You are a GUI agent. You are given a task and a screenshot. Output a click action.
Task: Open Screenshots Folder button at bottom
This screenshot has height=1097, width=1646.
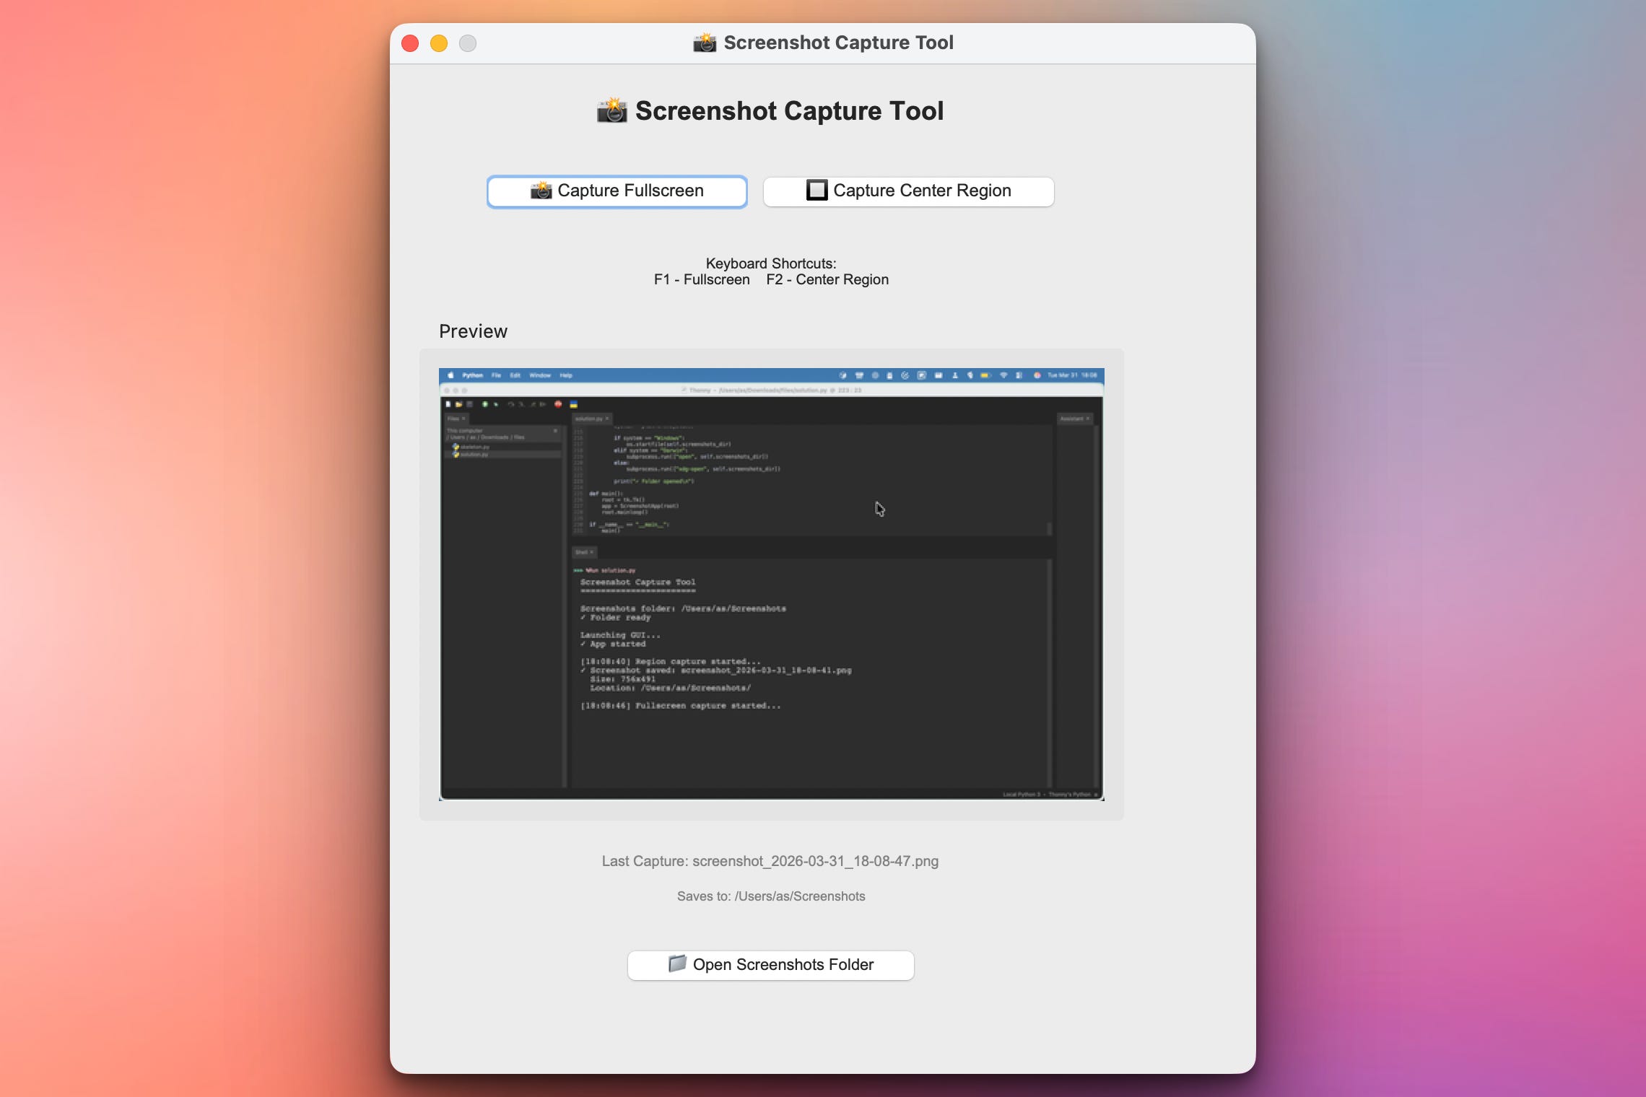pos(770,965)
